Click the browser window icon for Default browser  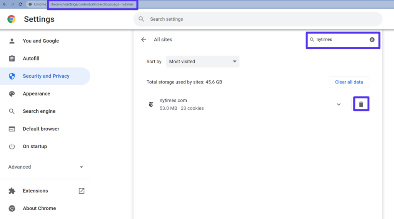pyautogui.click(x=12, y=129)
